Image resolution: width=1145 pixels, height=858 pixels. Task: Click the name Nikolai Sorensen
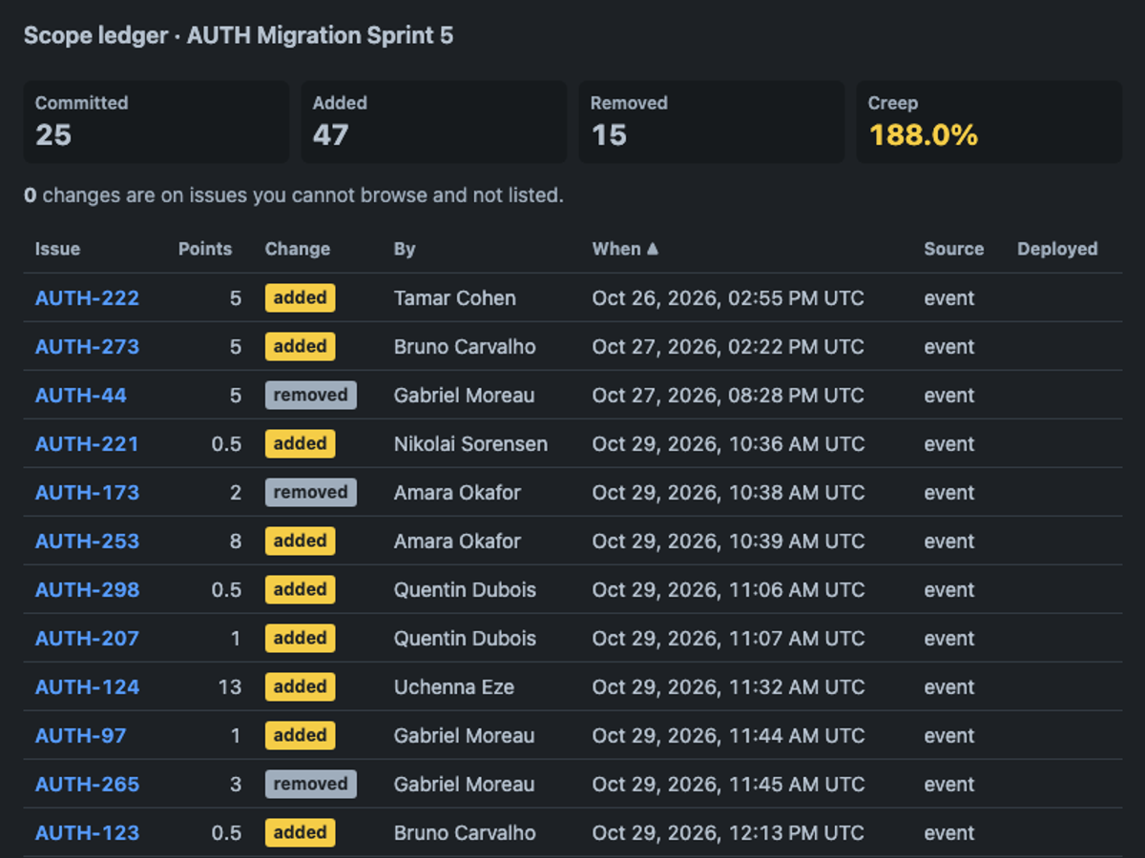[471, 444]
